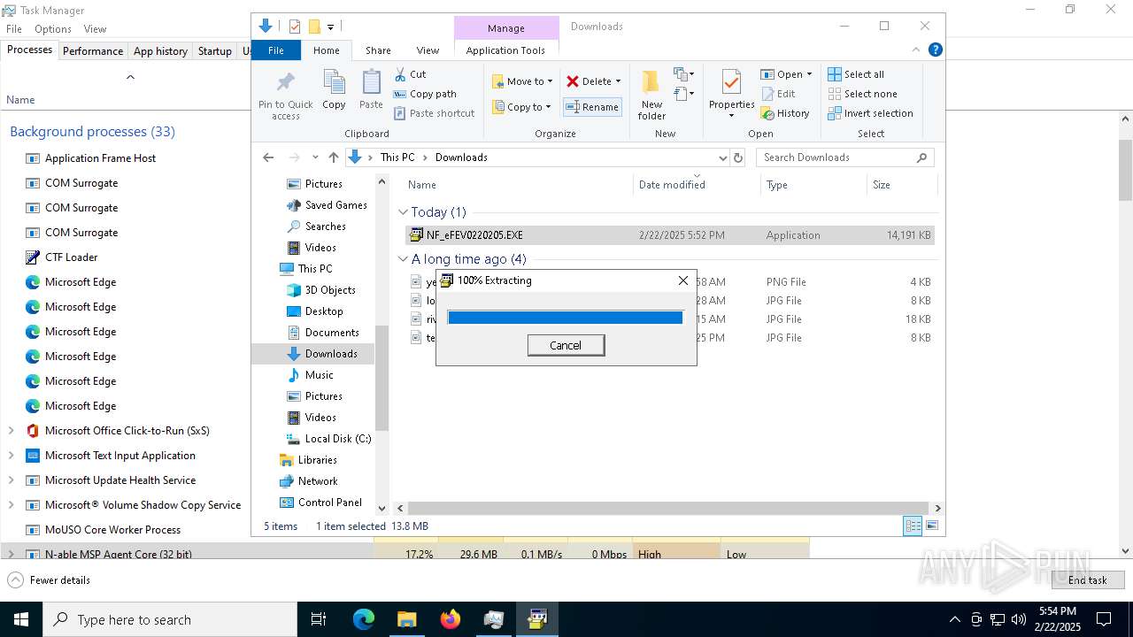Screen dimensions: 1133x637
Task: Click End task in Task Manager
Action: coord(1087,580)
